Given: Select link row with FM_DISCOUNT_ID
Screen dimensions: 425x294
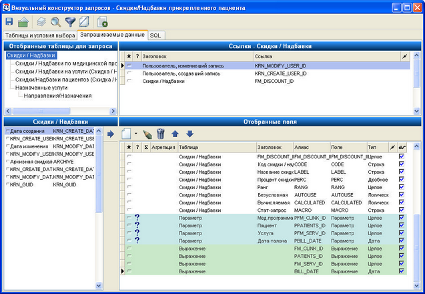Looking at the screenshot, I should tap(267, 81).
